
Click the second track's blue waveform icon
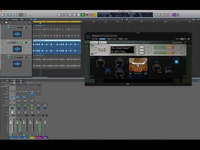pyautogui.click(x=17, y=49)
